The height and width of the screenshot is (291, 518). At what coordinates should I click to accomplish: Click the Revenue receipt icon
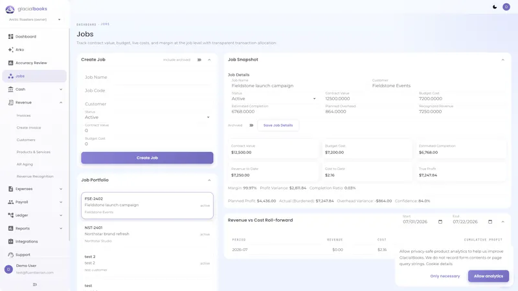[x=10, y=103]
